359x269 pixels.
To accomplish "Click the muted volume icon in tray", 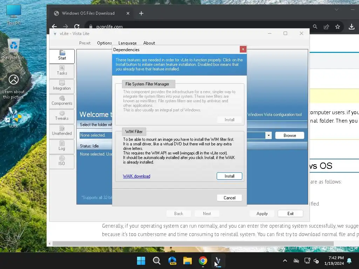I will 316,261.
